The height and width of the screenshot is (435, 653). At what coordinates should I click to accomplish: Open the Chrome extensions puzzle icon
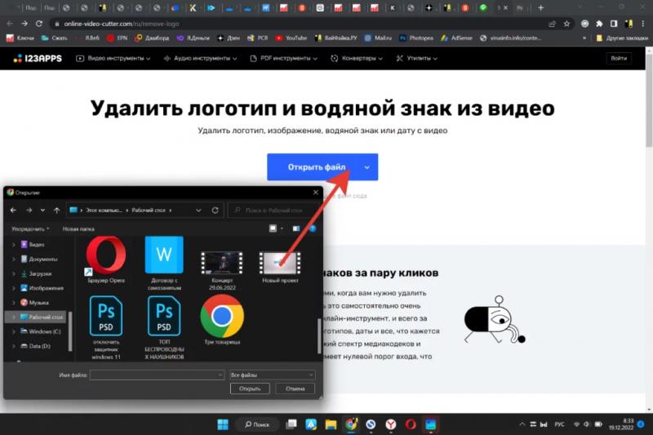(x=599, y=24)
